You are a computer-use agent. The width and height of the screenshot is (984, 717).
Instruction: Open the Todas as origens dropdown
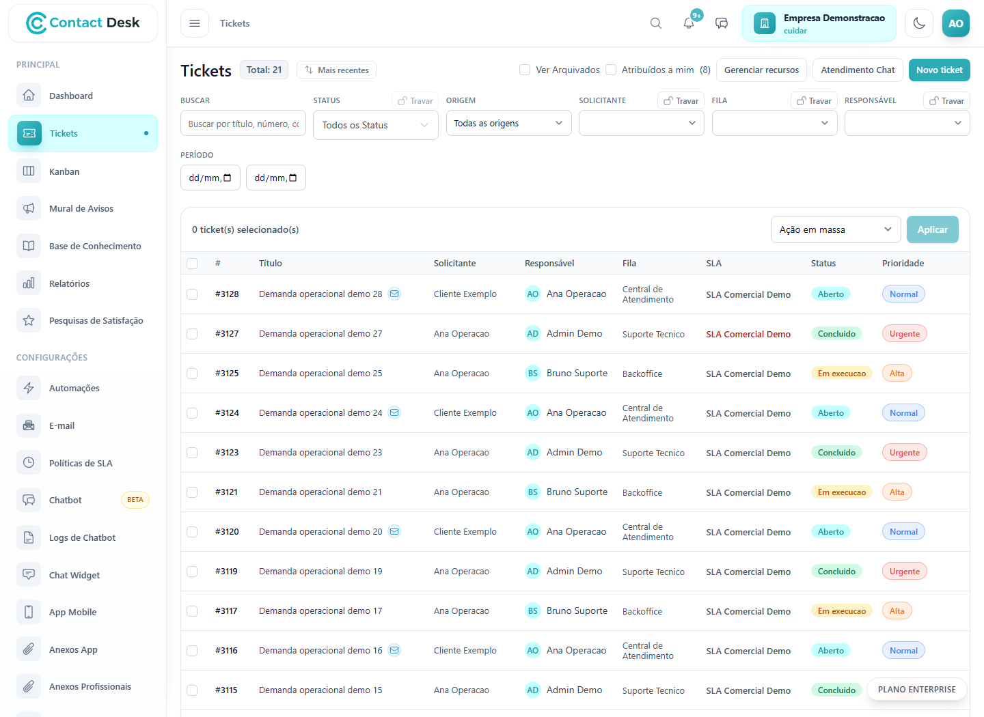tap(508, 123)
